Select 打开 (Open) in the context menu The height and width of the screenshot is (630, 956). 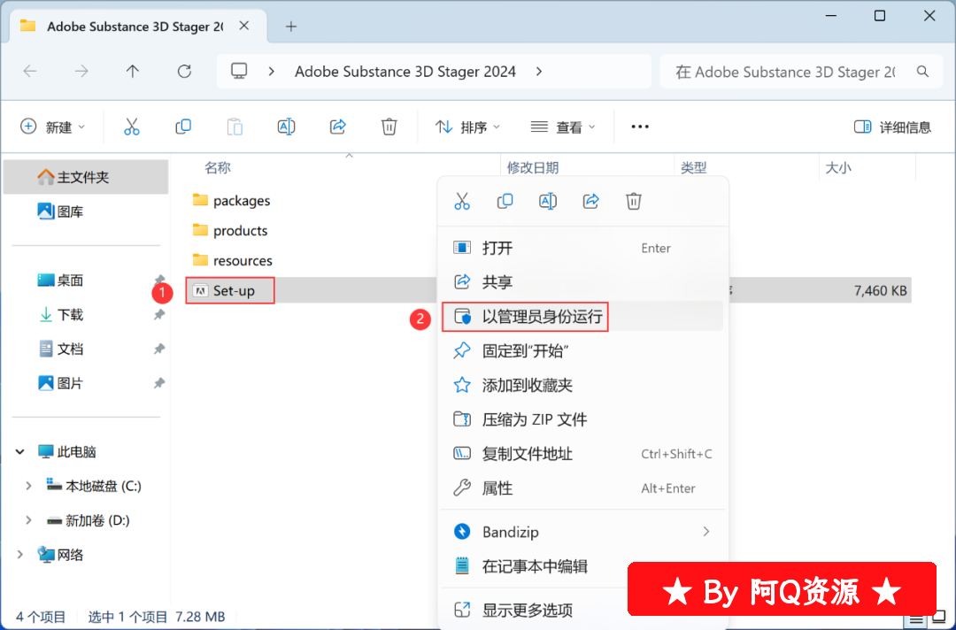(x=582, y=248)
